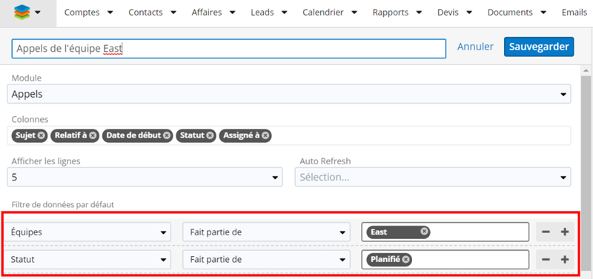Click the Annuler link
The width and height of the screenshot is (593, 279).
point(475,47)
